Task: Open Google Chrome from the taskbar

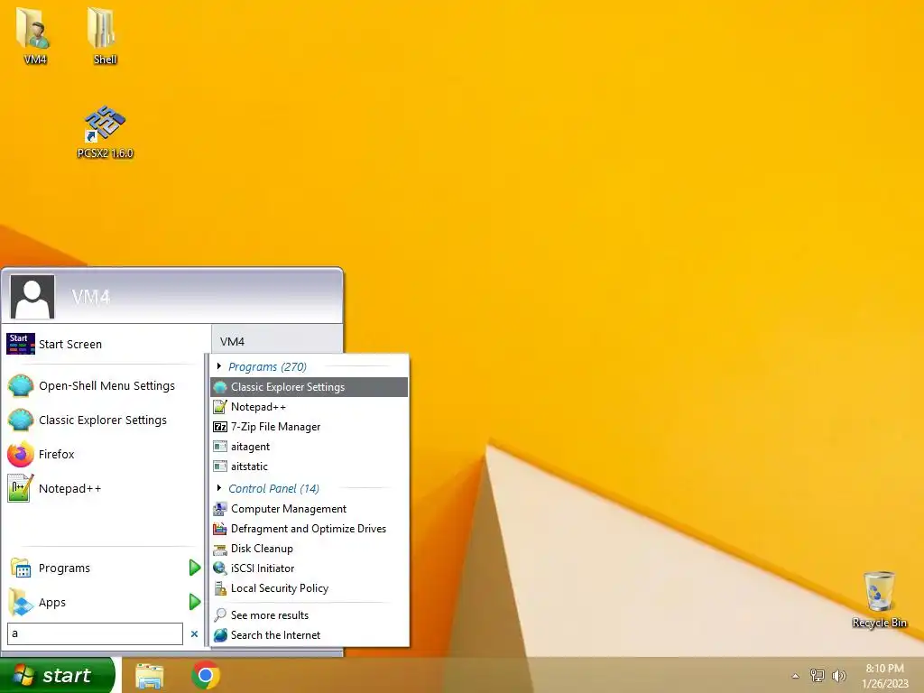Action: click(x=206, y=675)
